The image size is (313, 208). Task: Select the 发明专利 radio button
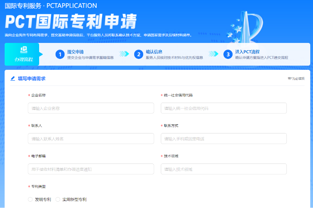30,199
